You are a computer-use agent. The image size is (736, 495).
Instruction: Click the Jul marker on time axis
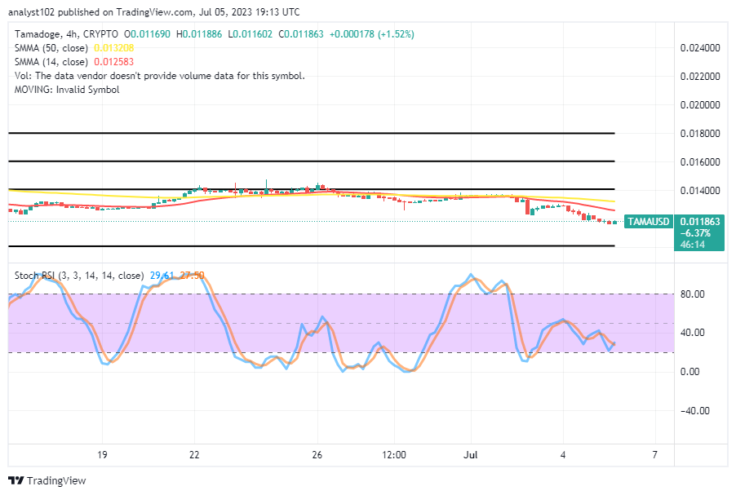[470, 455]
